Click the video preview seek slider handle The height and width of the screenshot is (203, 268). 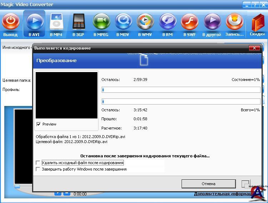pyautogui.click(x=17, y=186)
